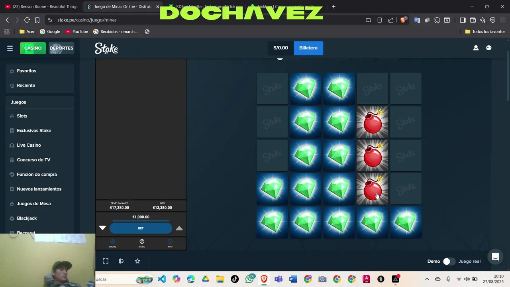Reload the page
This screenshot has width=510, height=287.
pos(27,20)
